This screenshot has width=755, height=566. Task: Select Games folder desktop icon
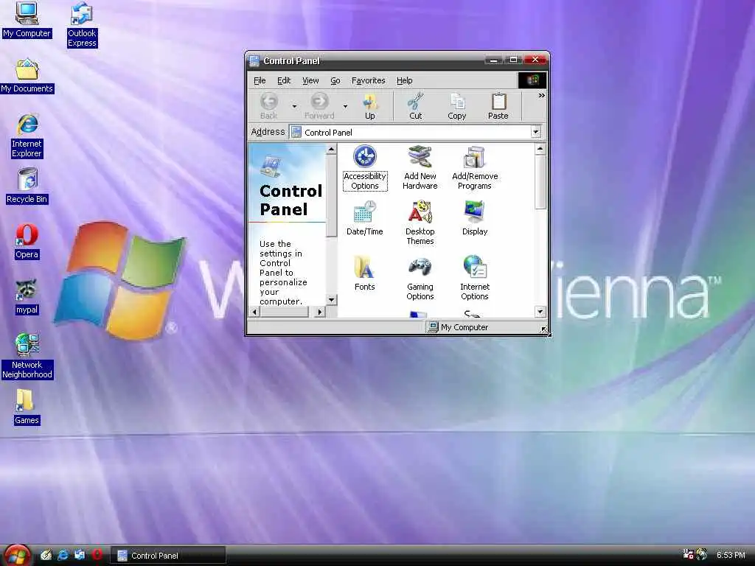tap(27, 407)
